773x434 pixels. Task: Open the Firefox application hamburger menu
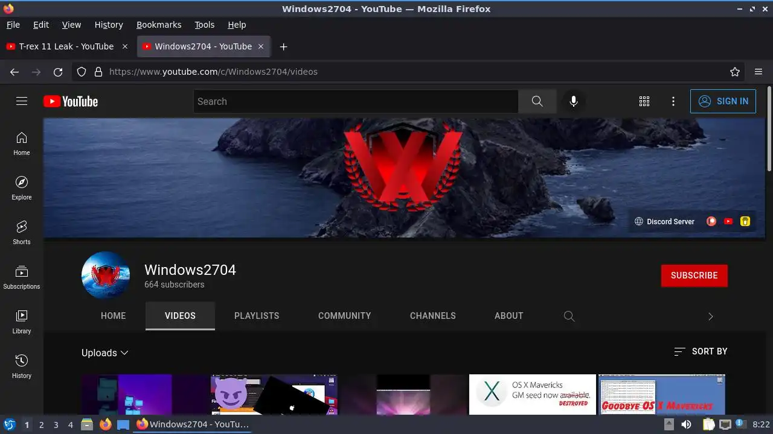coord(759,72)
